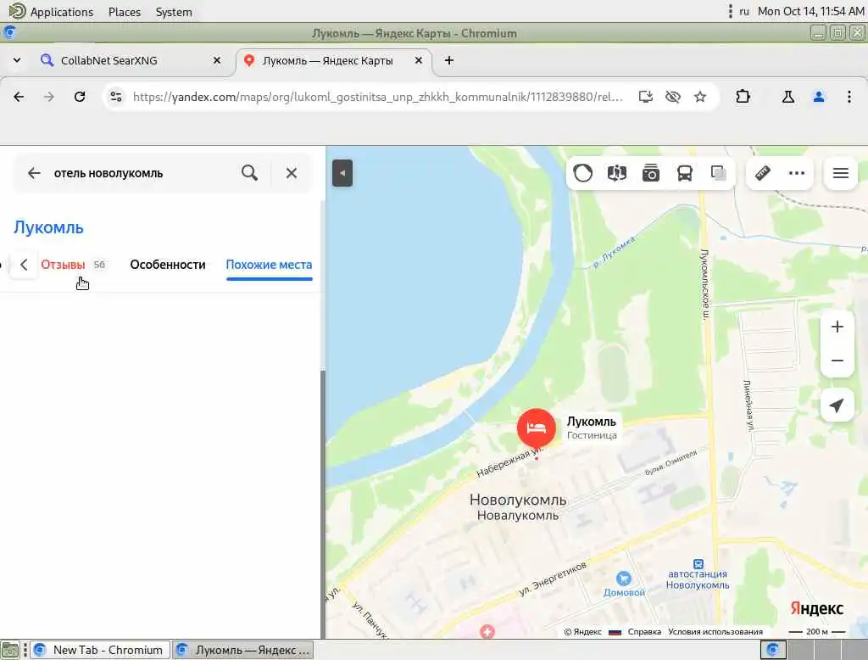The width and height of the screenshot is (868, 660).
Task: Toggle traffic layer icon on map
Action: 583,173
